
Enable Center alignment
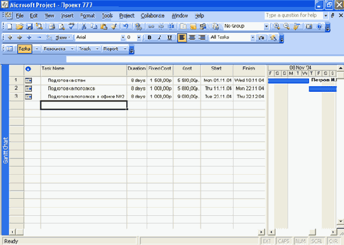pyautogui.click(x=192, y=37)
